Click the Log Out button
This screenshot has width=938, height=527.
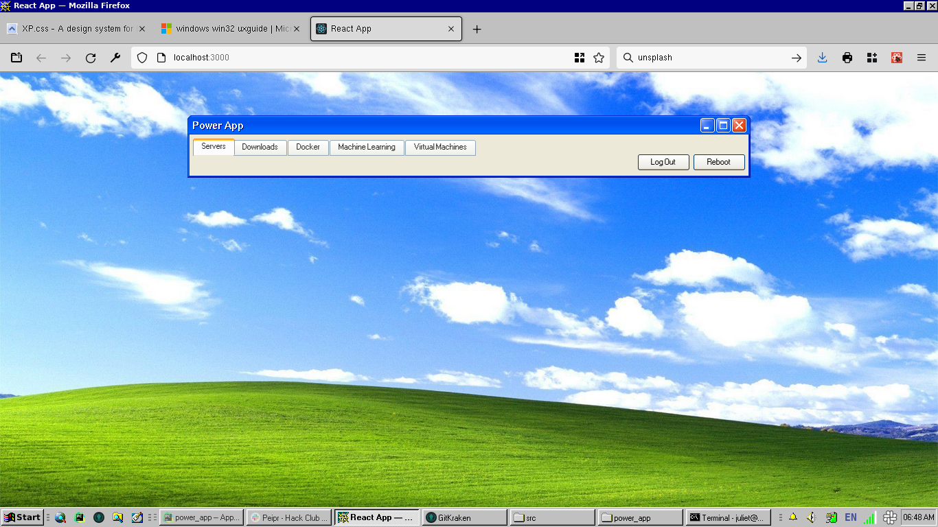point(663,162)
